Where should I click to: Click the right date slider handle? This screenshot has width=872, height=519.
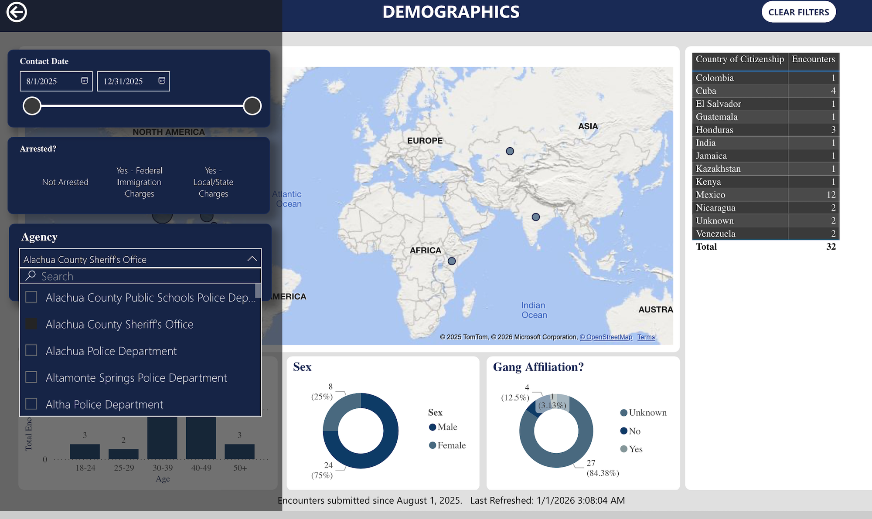252,106
